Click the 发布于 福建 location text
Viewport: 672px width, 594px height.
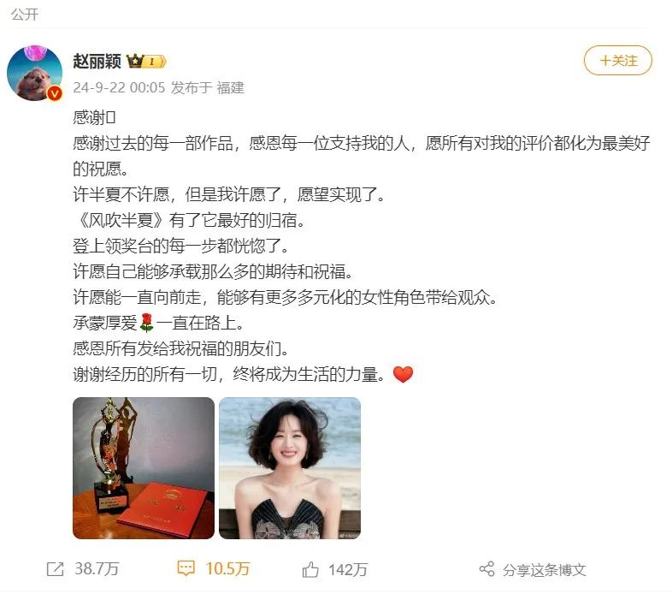click(208, 87)
